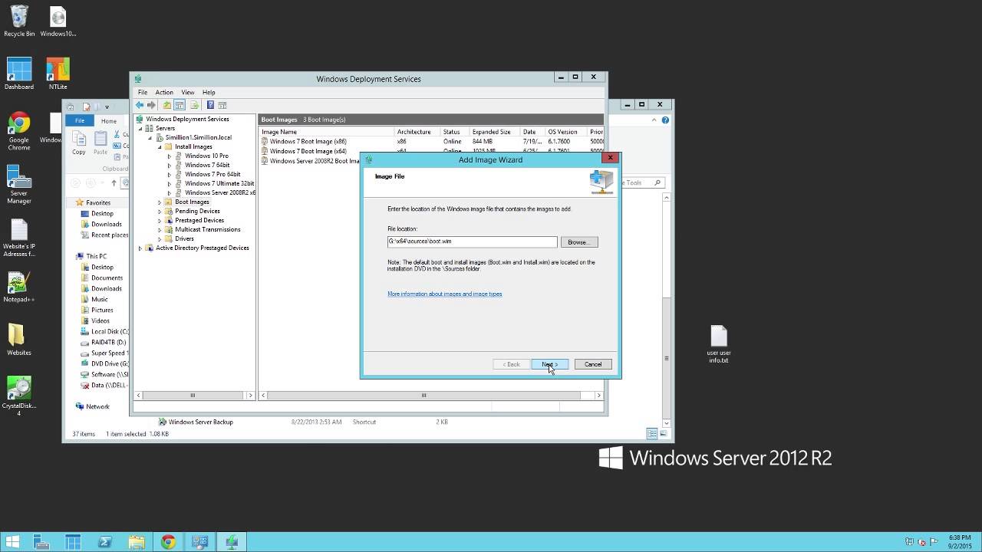Launch CrystalDiskMark desktop shortcut
This screenshot has height=552, width=982.
point(19,396)
